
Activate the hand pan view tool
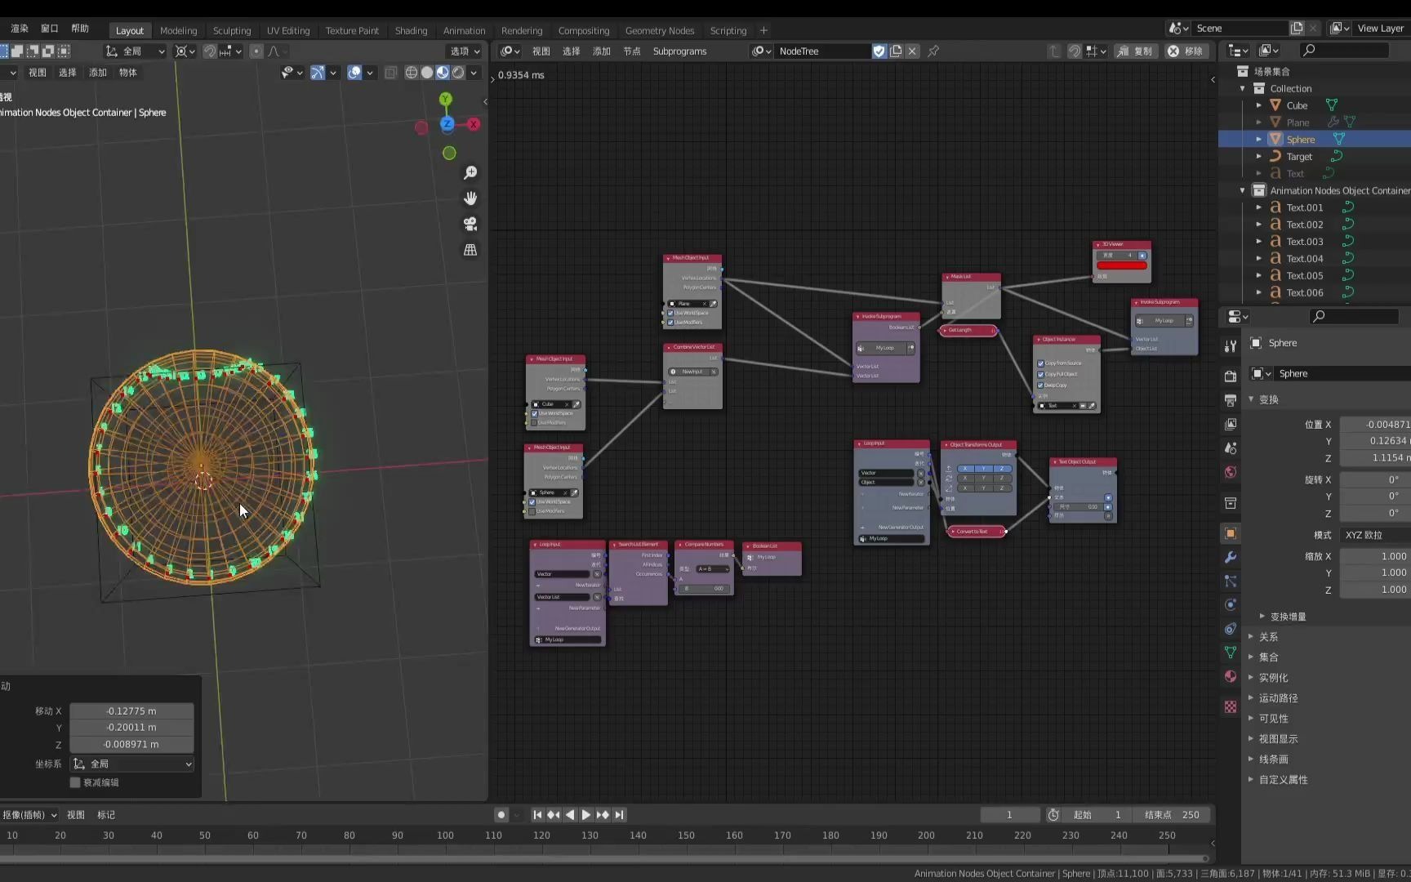[470, 198]
